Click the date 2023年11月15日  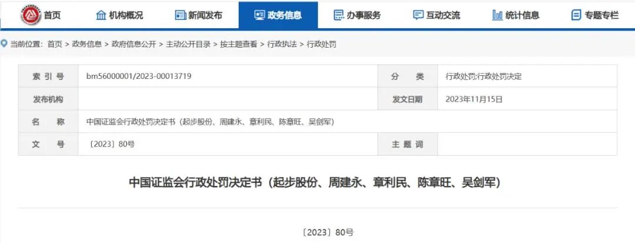(474, 99)
